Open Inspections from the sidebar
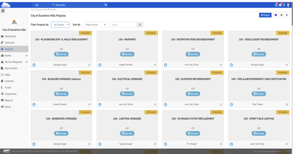This screenshot has height=154, width=293. pos(10,94)
